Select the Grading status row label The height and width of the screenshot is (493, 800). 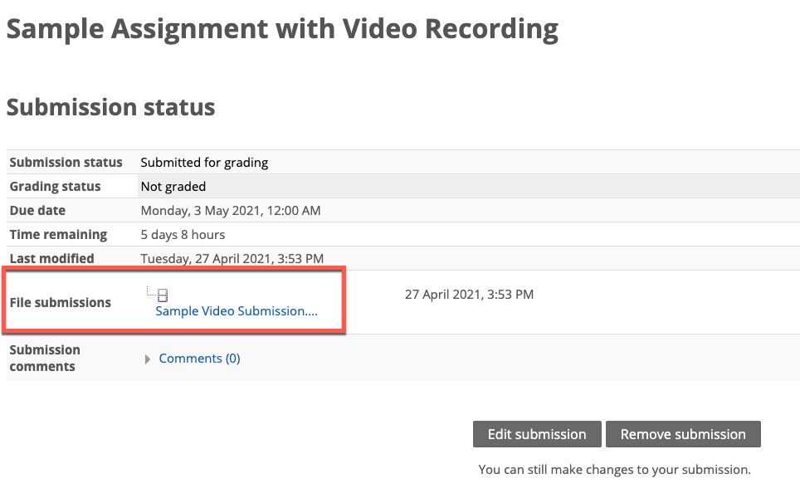pos(55,186)
